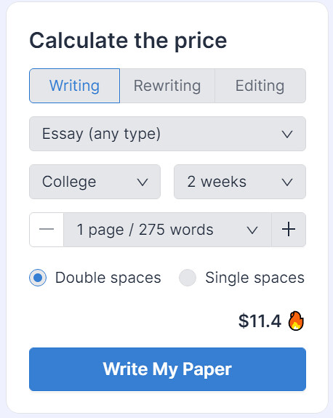Image resolution: width=333 pixels, height=418 pixels.
Task: Open the College academic level dropdown
Action: point(95,182)
